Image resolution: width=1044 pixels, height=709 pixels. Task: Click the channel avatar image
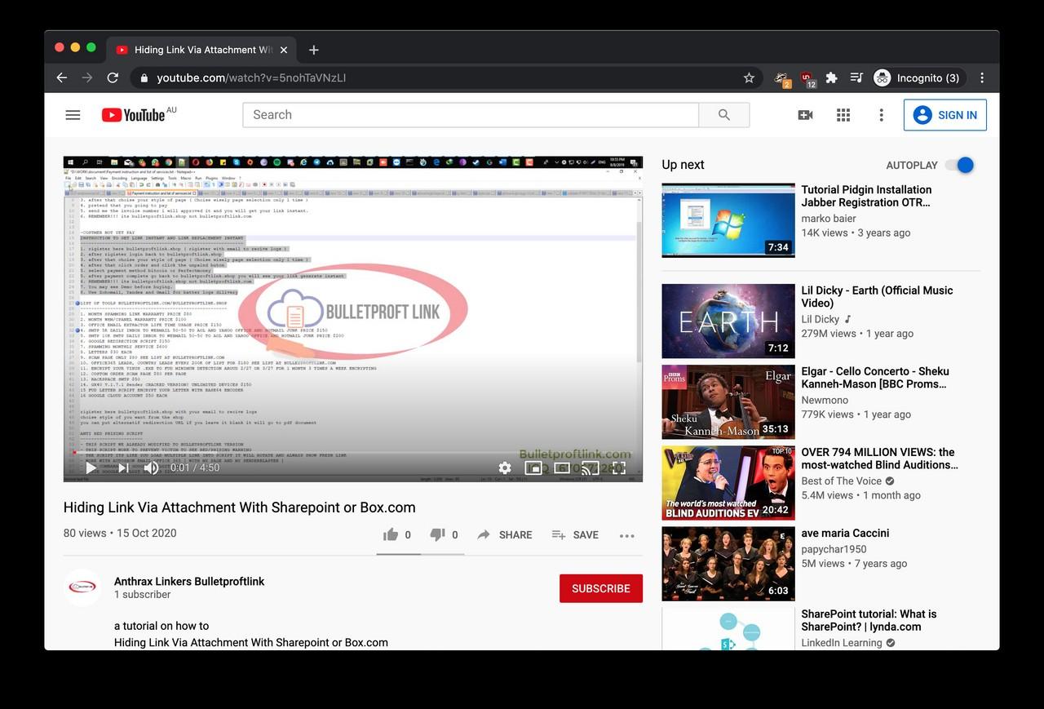82,587
